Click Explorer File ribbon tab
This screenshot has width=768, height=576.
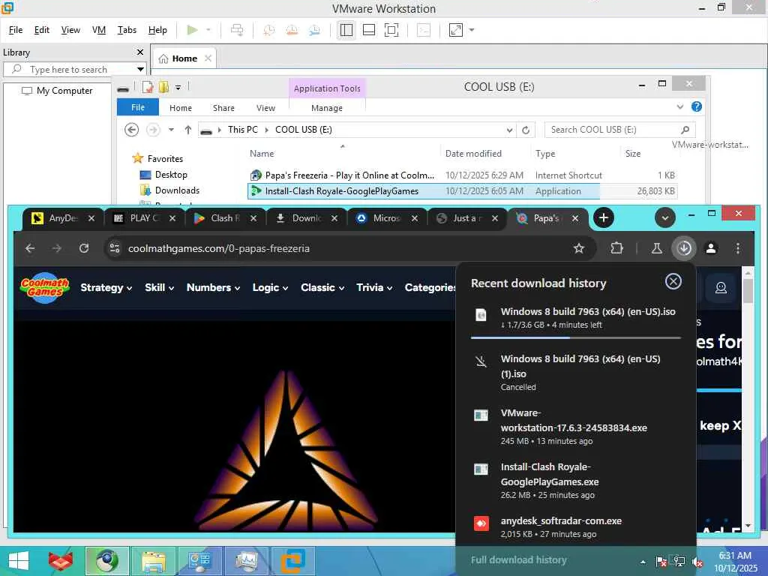coord(138,107)
